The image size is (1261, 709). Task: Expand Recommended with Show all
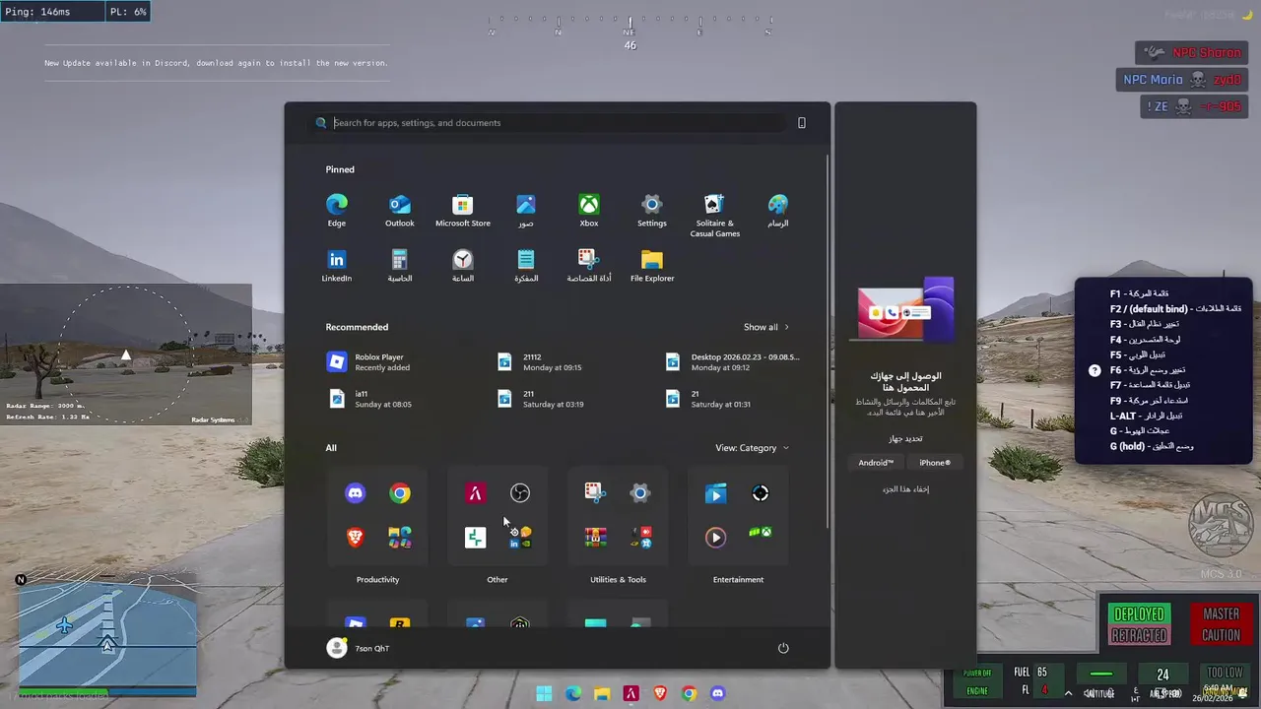coord(766,327)
